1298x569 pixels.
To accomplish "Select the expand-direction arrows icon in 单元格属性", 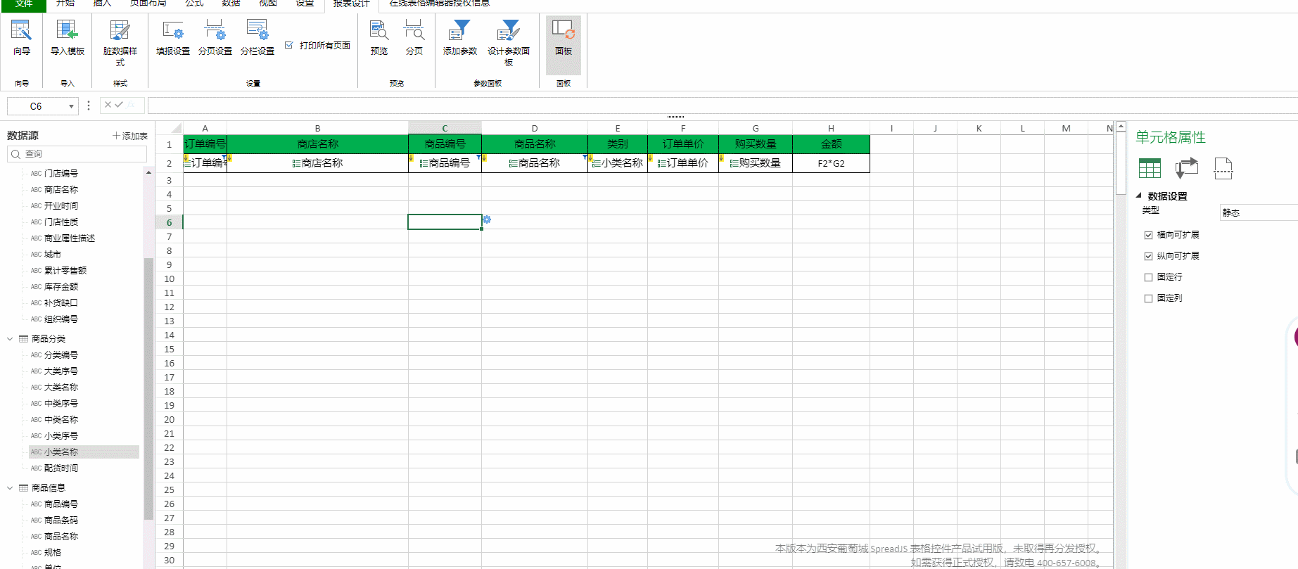I will pyautogui.click(x=1187, y=168).
